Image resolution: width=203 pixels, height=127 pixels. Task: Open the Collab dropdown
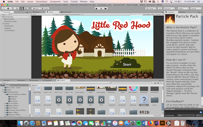[151, 9]
